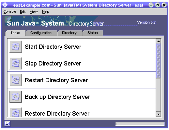Click the task list scroll down arrow
The image size is (169, 130).
(159, 114)
